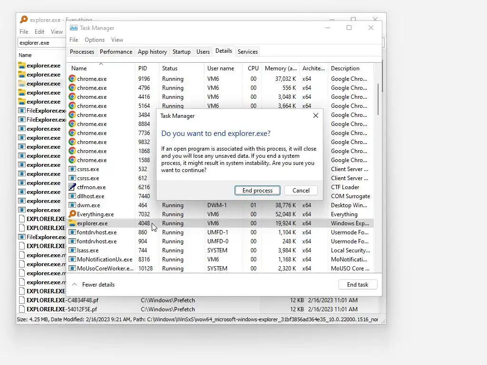The image size is (487, 365).
Task: Click explorer.exe folder icon in Task Manager
Action: (x=72, y=223)
